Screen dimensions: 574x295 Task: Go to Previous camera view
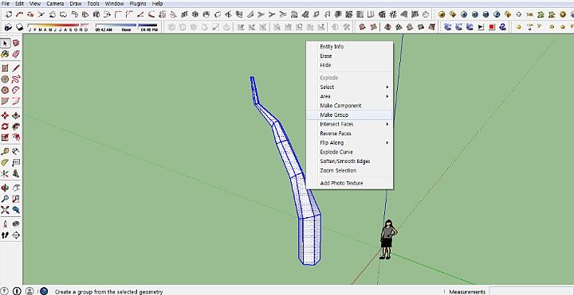pyautogui.click(x=16, y=210)
